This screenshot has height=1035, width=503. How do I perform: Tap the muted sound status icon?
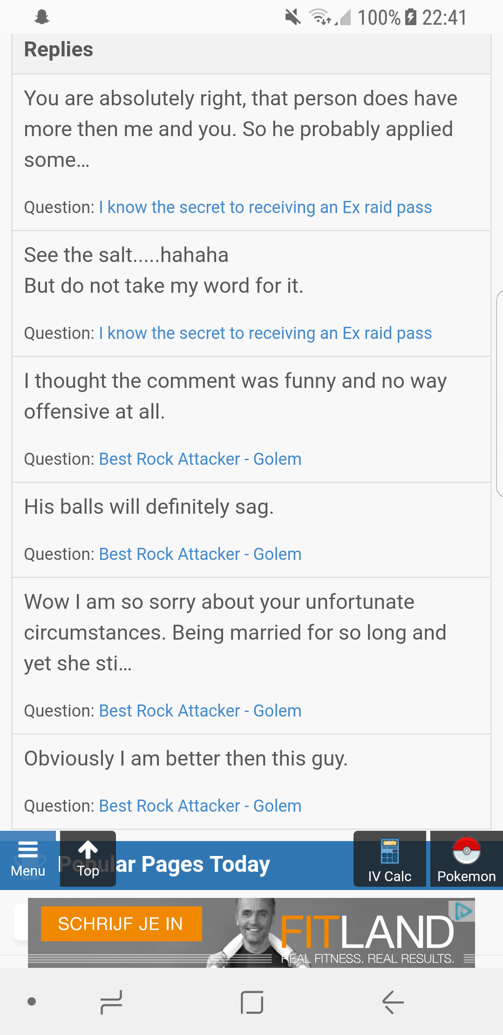[293, 17]
